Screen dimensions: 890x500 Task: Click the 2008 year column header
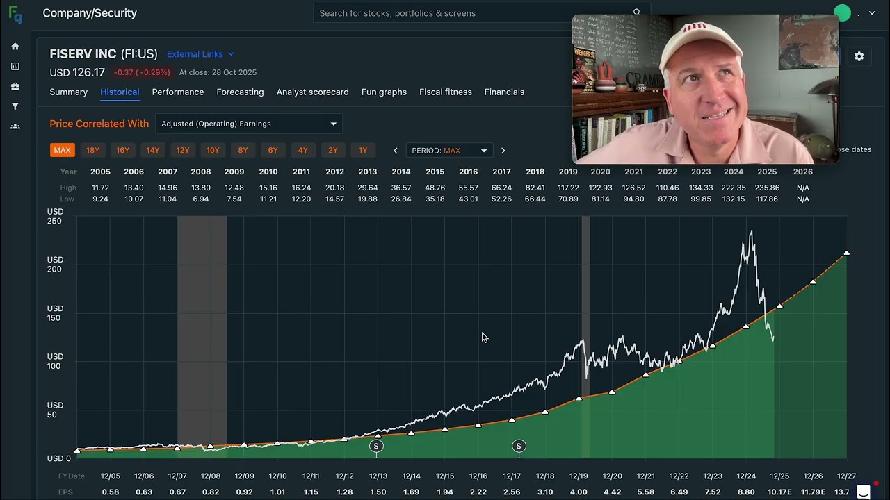(x=201, y=172)
